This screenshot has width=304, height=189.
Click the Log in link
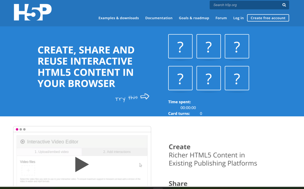point(238,18)
